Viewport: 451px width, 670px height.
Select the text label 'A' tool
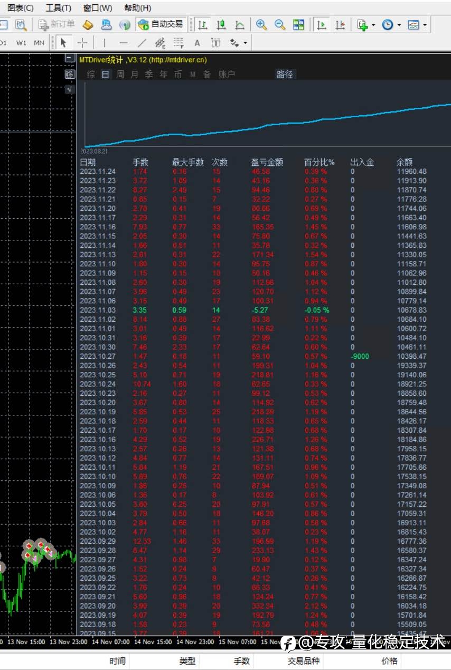pyautogui.click(x=197, y=43)
